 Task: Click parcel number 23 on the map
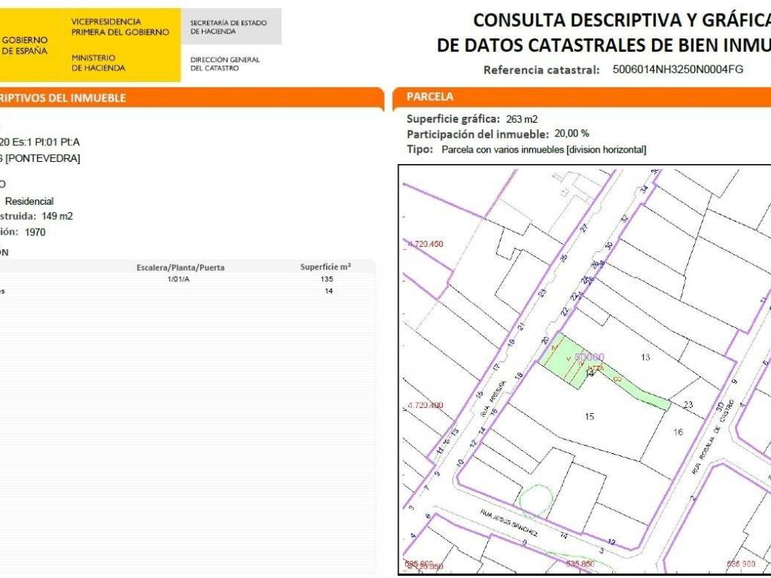coord(687,405)
